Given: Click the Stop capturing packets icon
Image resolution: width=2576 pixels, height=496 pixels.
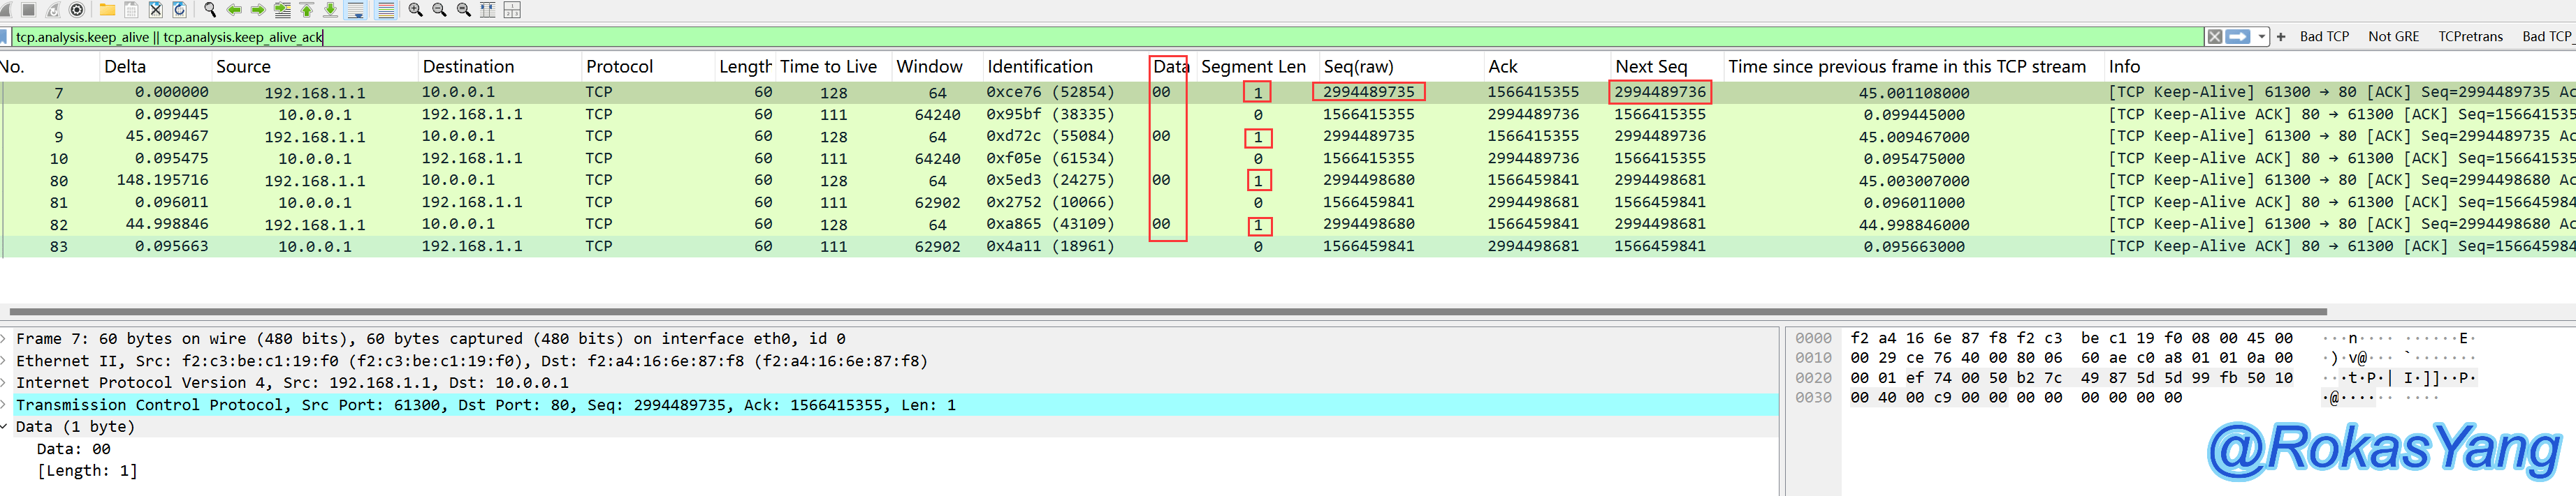Looking at the screenshot, I should coord(29,10).
